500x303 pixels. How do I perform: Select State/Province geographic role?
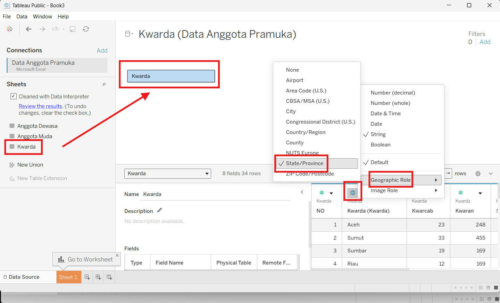[317, 163]
